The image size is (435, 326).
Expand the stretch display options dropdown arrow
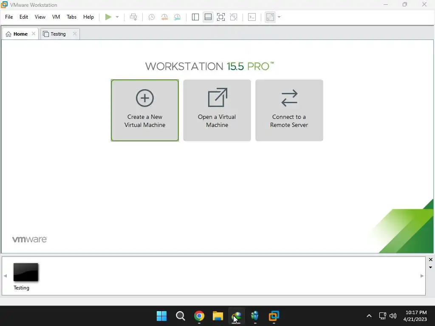(x=279, y=17)
